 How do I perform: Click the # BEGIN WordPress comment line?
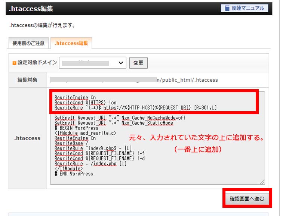tap(76, 128)
